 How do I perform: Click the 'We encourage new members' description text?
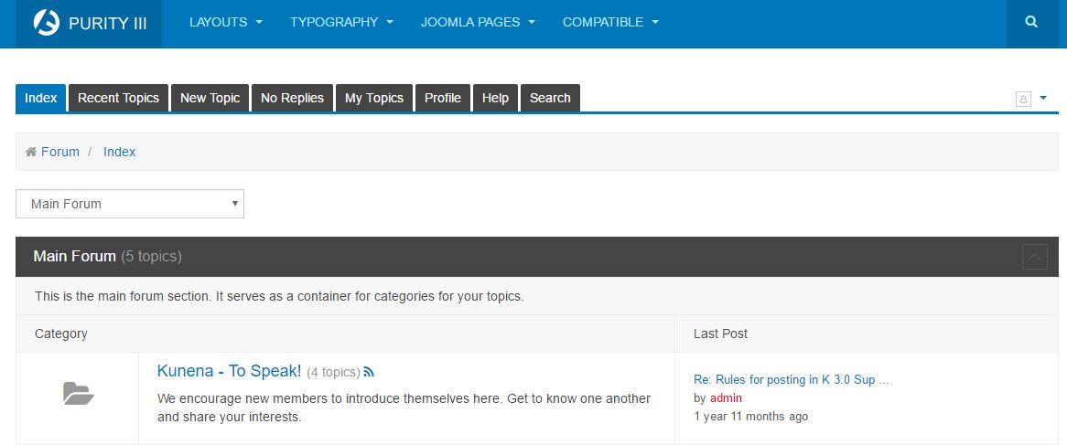[x=404, y=408]
